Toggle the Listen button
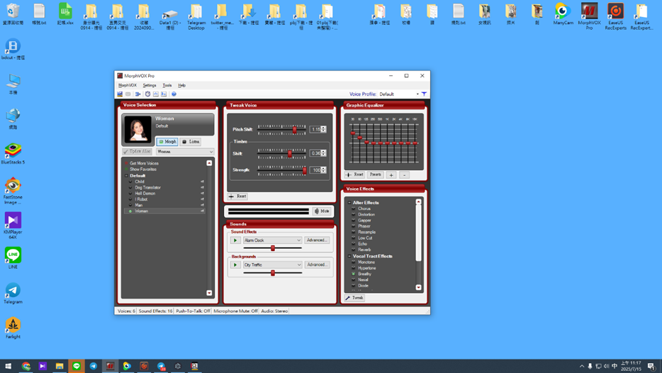Screen dimensions: 662x373 [x=191, y=142]
